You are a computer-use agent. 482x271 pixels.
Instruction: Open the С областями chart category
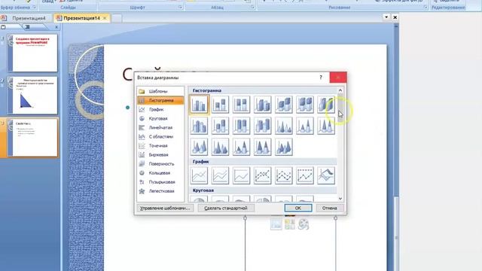pos(160,137)
